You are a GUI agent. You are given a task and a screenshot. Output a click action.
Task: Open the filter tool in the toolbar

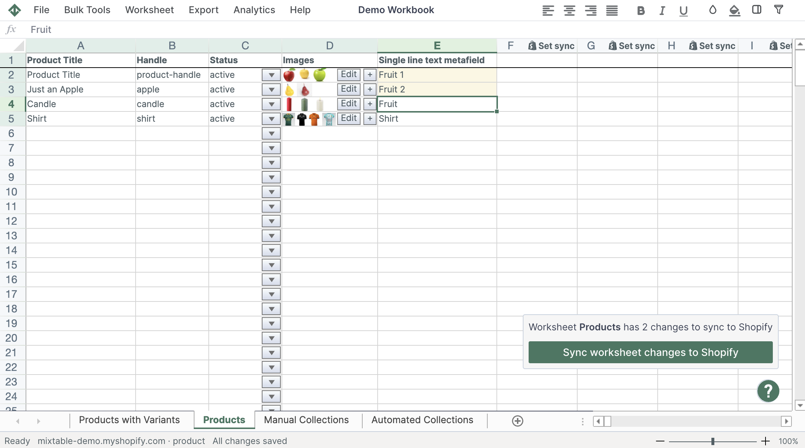coord(779,11)
